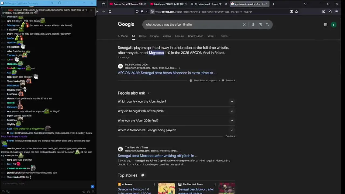
Task: Reload the page in Firefox
Action: point(110,12)
